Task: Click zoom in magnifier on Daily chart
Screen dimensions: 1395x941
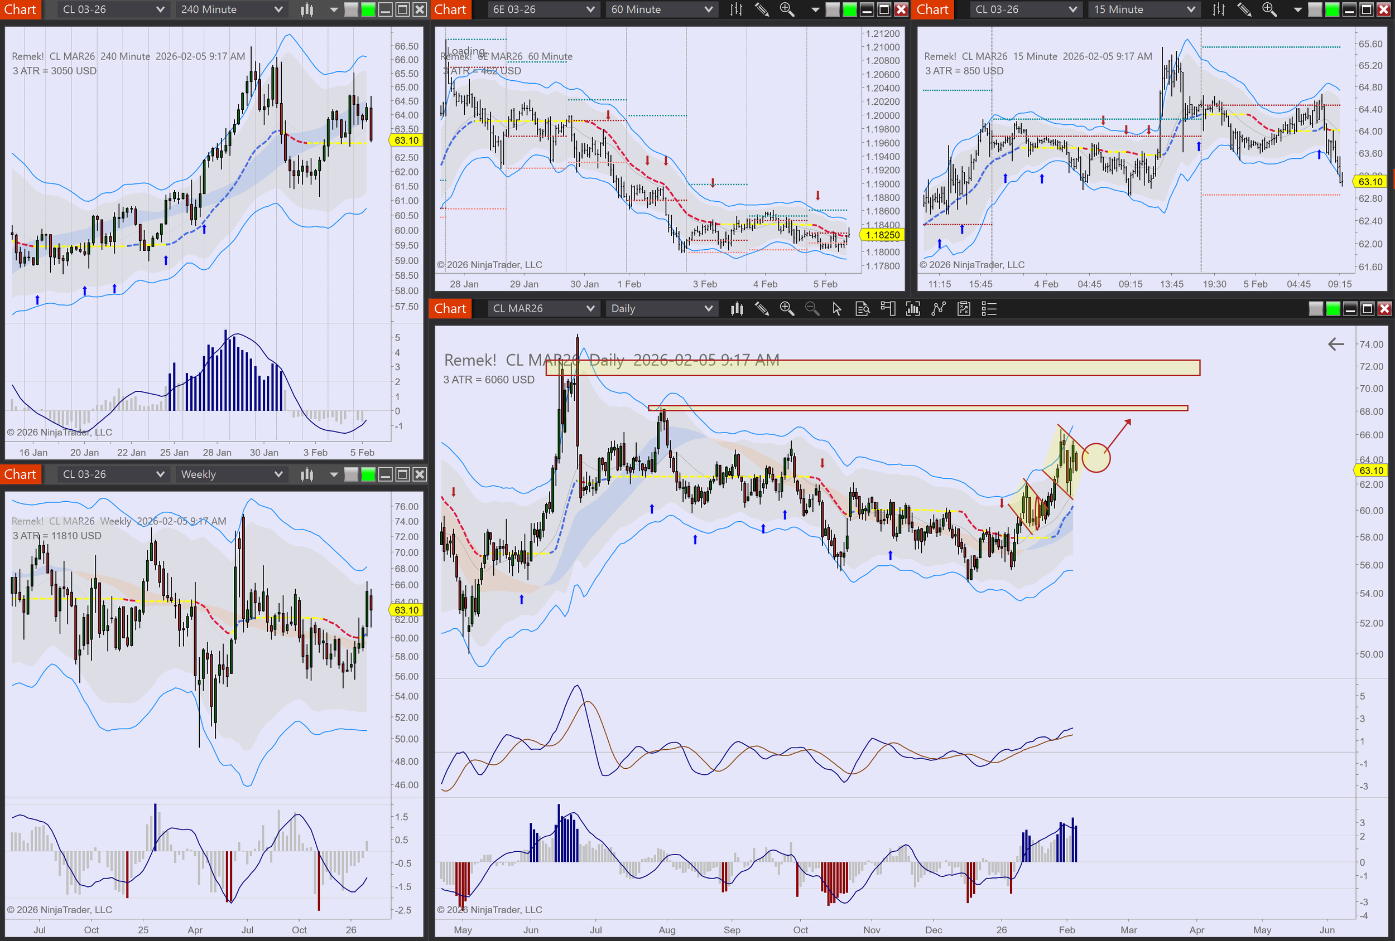Action: (x=786, y=309)
